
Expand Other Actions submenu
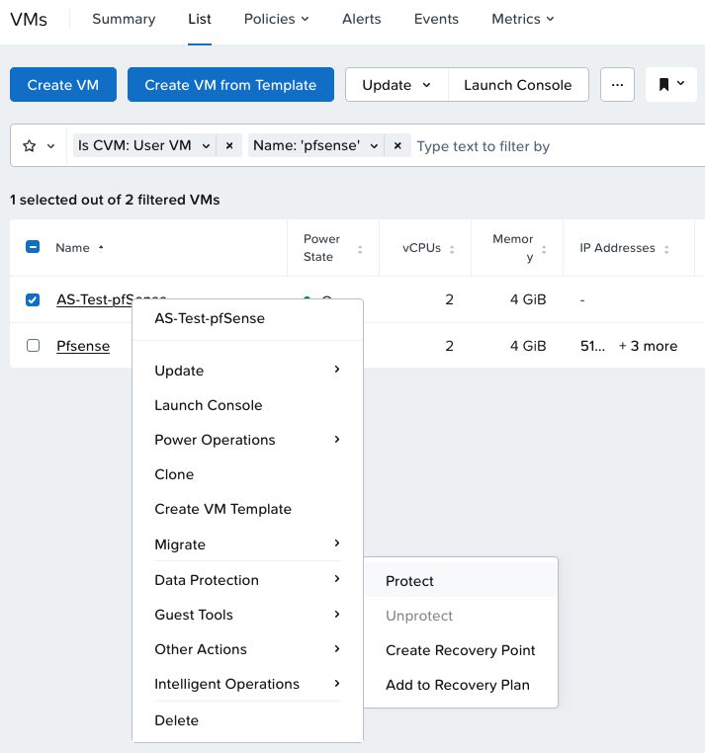(247, 649)
